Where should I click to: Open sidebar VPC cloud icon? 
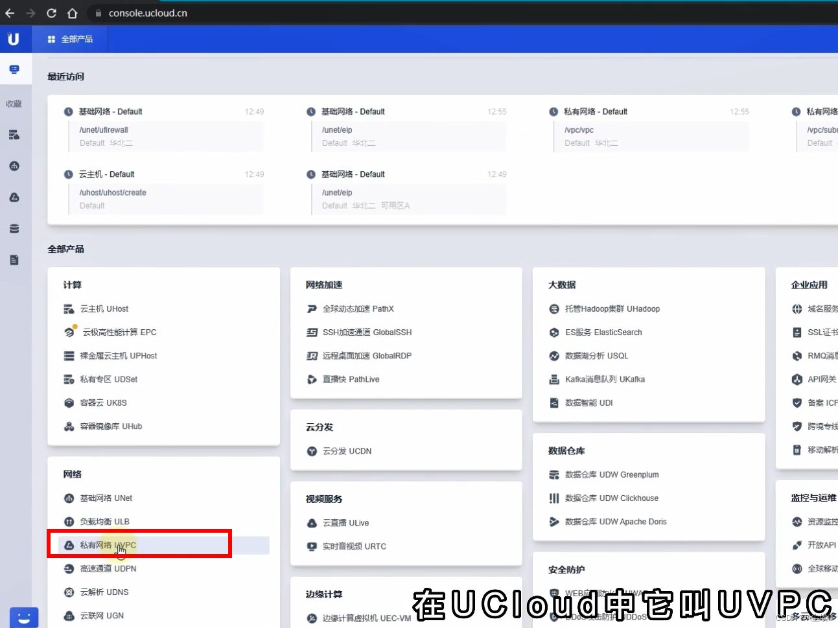tap(14, 197)
